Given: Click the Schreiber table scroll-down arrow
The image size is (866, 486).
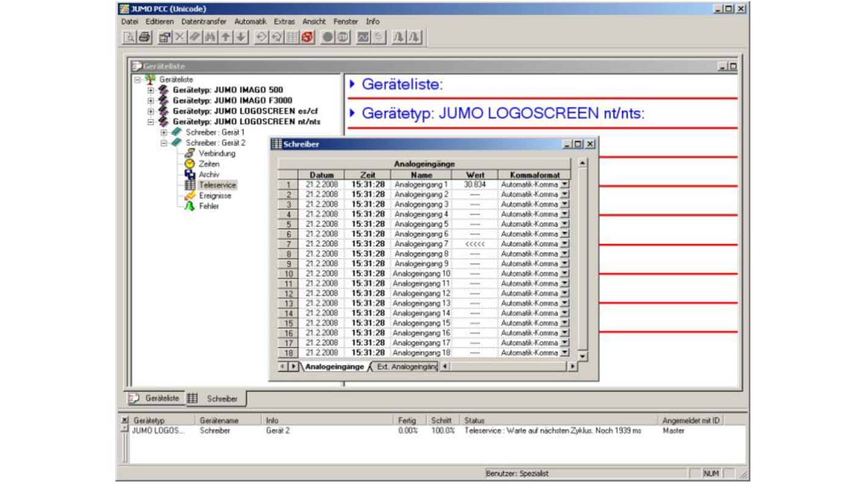Looking at the screenshot, I should point(582,356).
